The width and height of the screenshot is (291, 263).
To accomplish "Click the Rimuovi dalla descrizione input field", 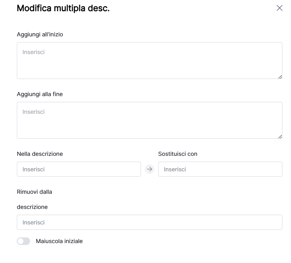I will click(149, 222).
